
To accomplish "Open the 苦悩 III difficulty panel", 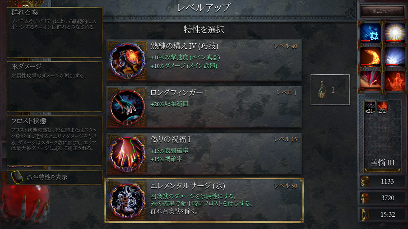I will pyautogui.click(x=382, y=163).
